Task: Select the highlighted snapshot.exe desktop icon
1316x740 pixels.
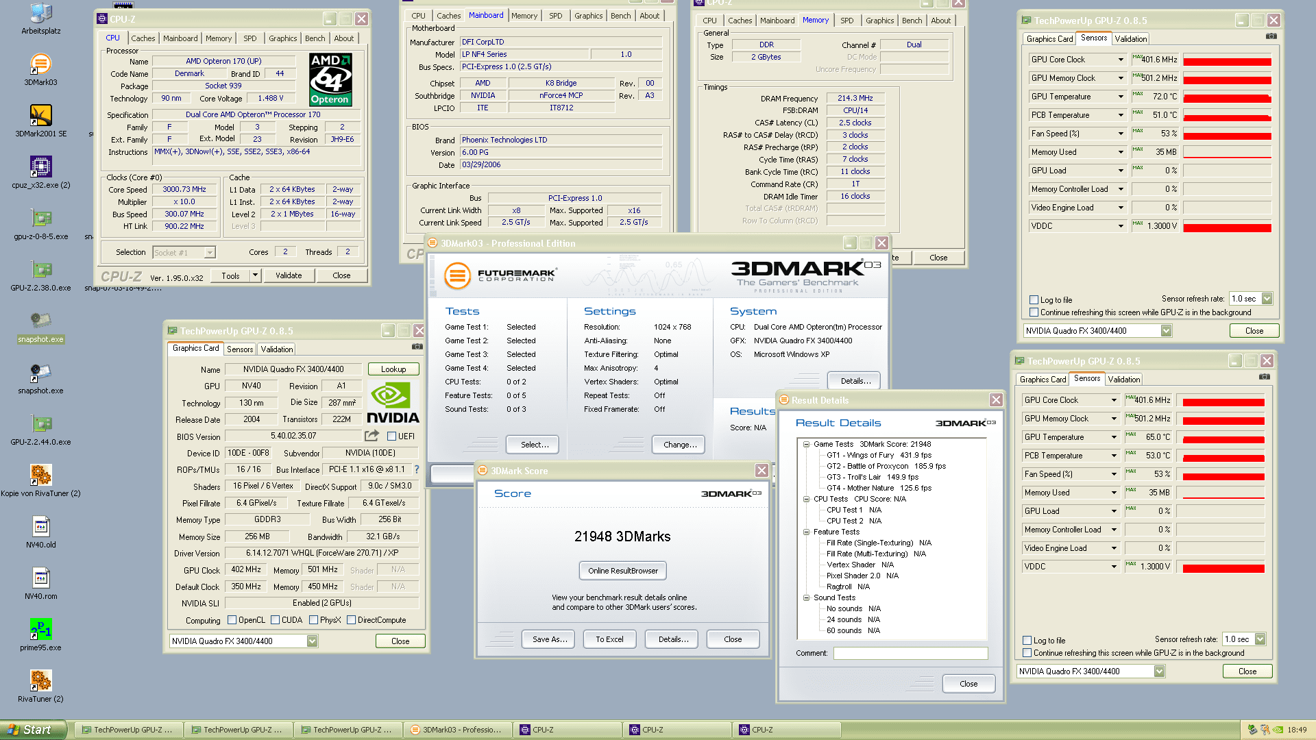Action: click(41, 326)
